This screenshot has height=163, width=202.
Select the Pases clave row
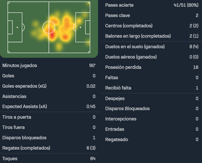pyautogui.click(x=152, y=15)
